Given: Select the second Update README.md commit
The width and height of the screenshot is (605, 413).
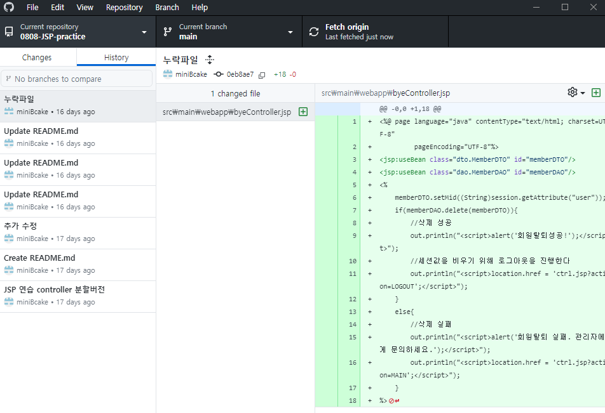Looking at the screenshot, I should (x=78, y=169).
